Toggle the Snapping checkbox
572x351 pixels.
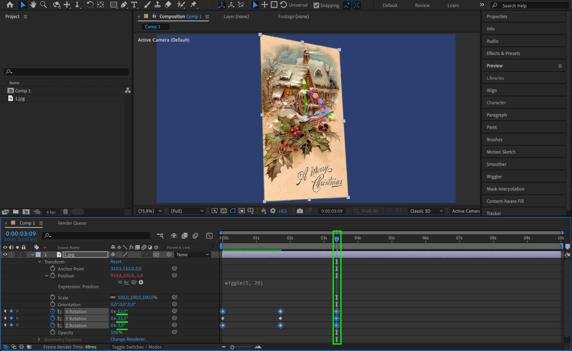(316, 5)
